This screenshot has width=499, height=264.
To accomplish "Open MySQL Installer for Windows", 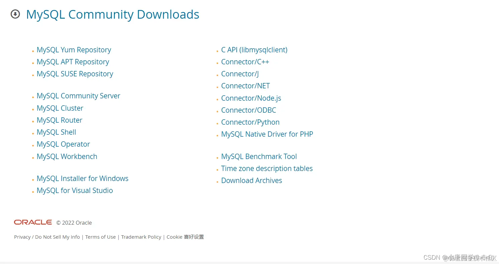I will tap(83, 178).
